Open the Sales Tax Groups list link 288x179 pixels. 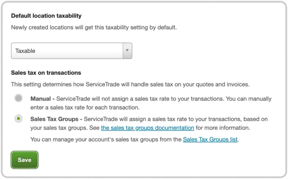tap(210, 140)
